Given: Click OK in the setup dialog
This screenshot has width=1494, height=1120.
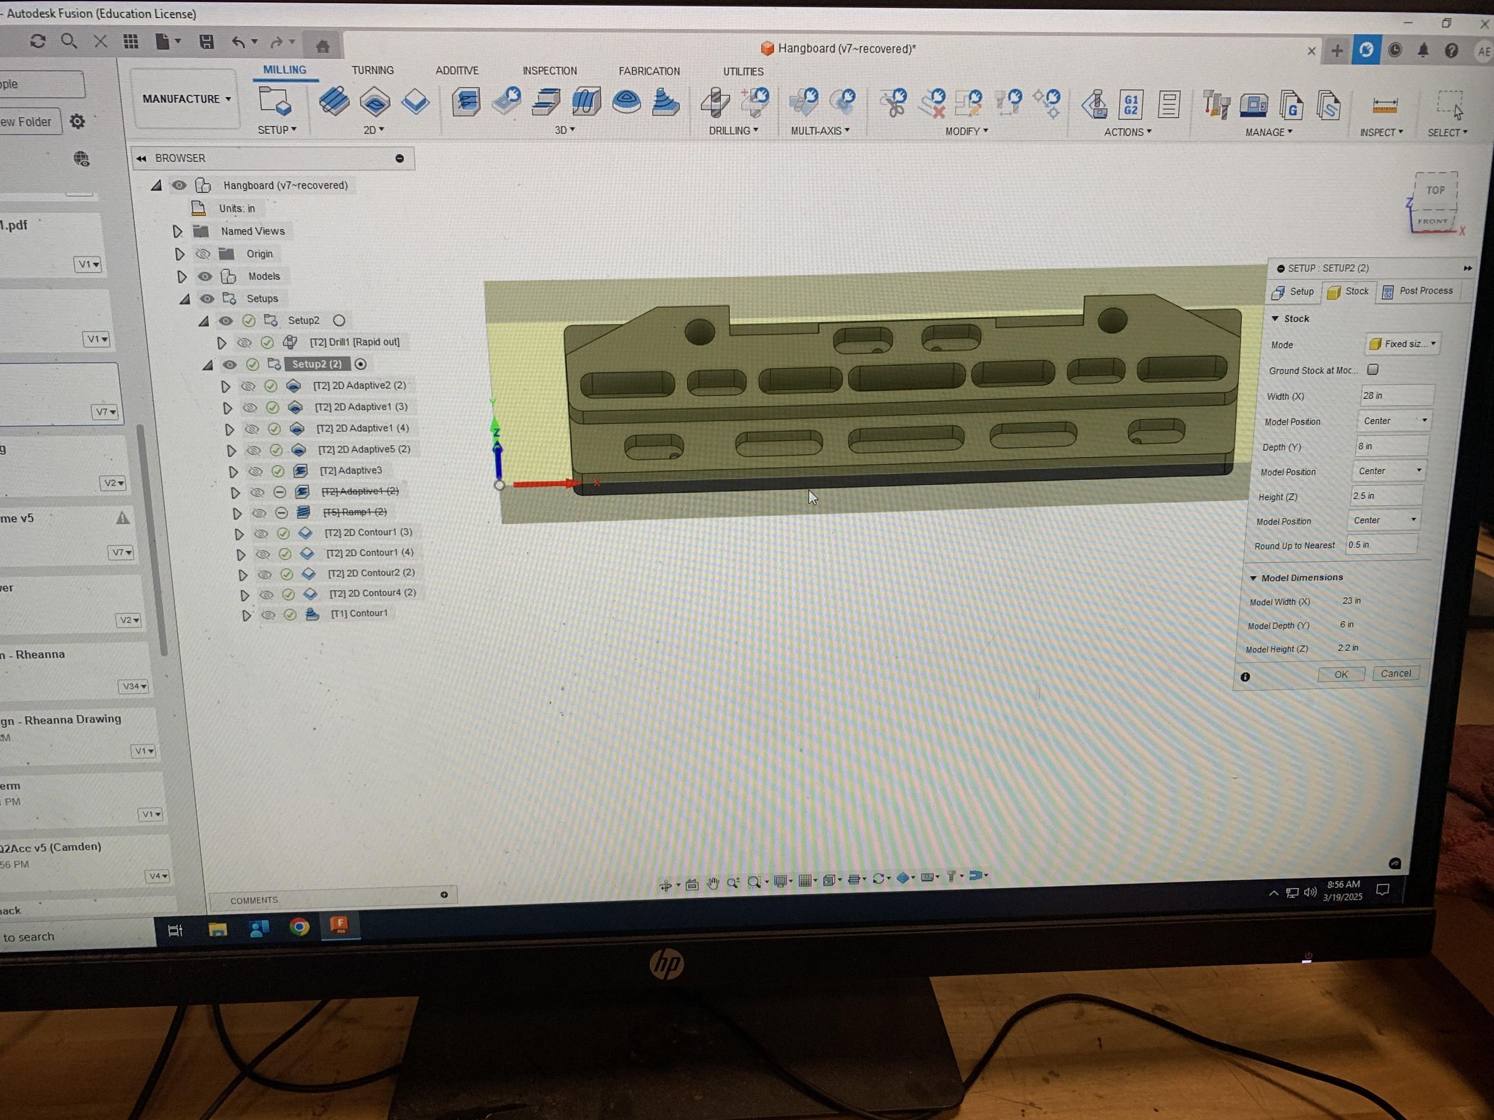Looking at the screenshot, I should pos(1341,674).
